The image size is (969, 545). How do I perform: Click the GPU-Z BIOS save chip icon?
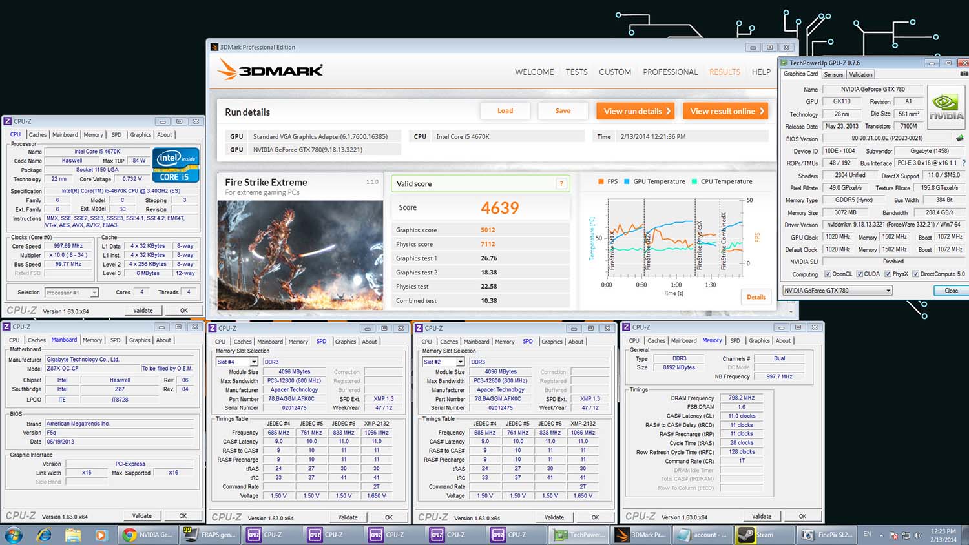coord(959,138)
